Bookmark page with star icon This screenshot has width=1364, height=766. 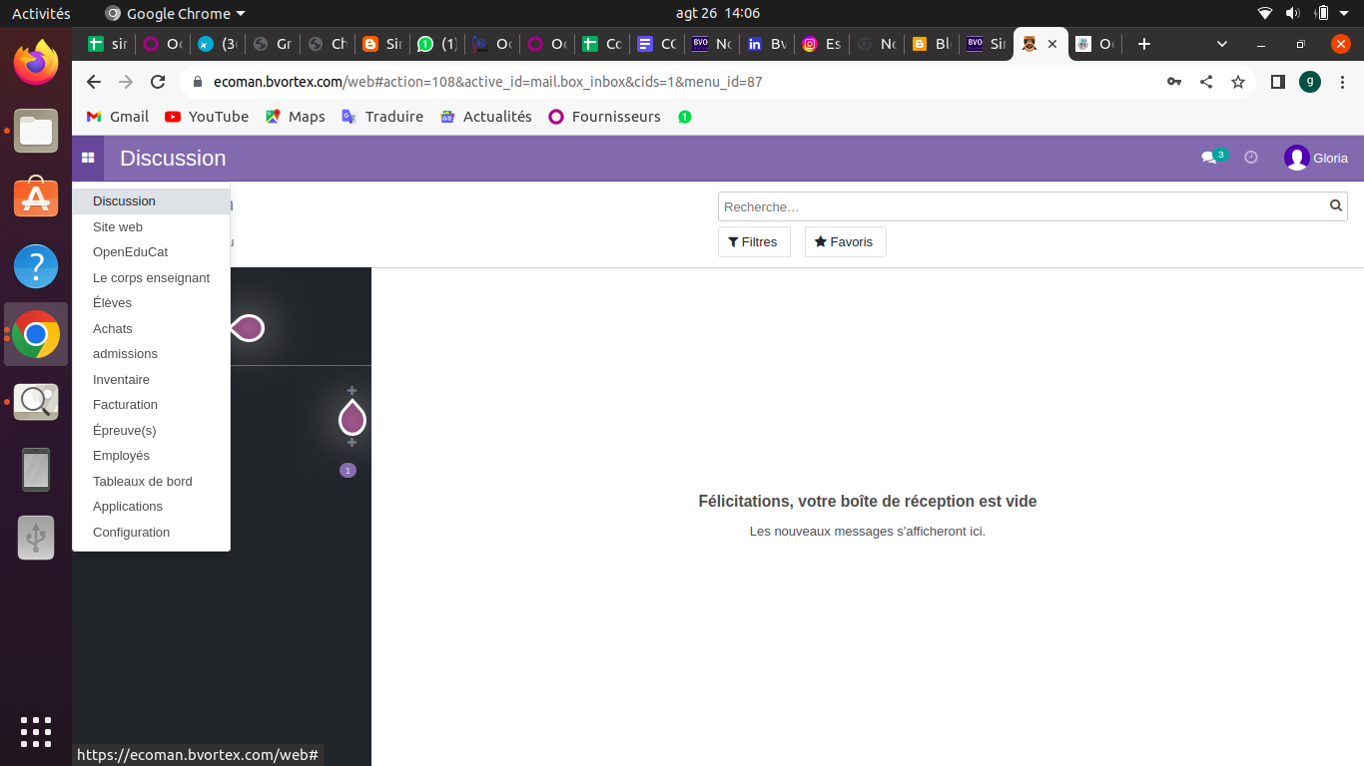pos(1238,82)
